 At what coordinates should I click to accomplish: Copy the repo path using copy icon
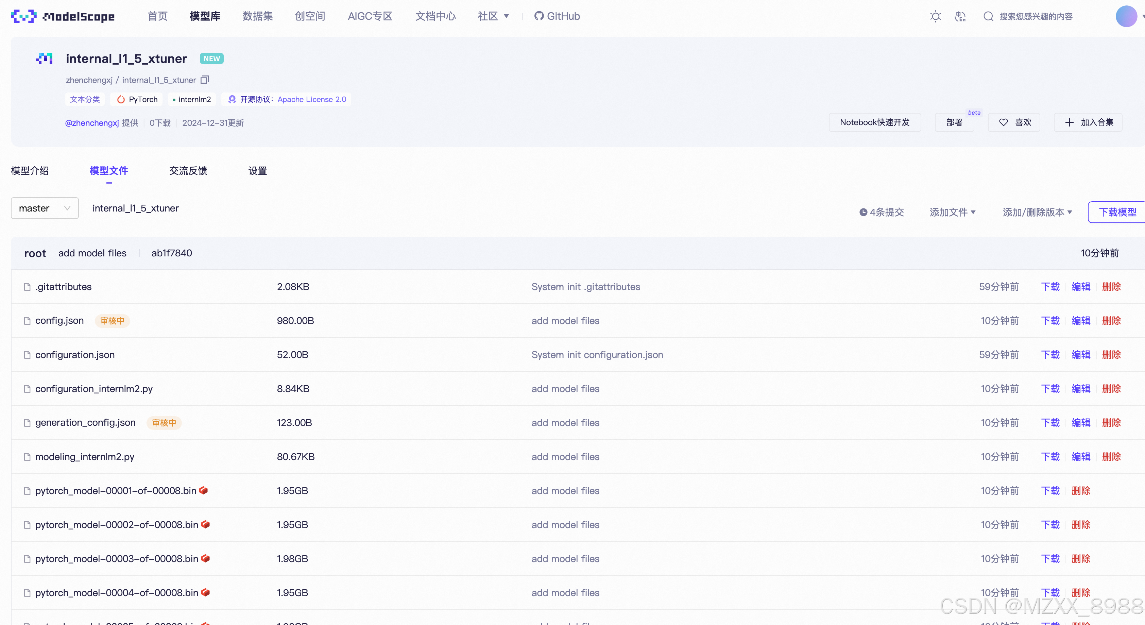tap(204, 80)
